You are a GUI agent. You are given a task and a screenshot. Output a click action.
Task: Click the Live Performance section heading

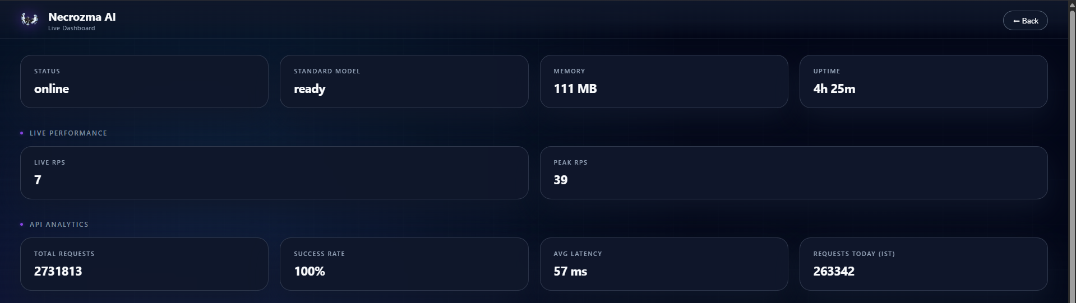[68, 133]
